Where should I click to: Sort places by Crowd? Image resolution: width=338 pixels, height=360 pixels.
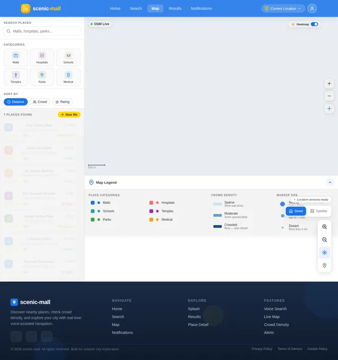40,102
